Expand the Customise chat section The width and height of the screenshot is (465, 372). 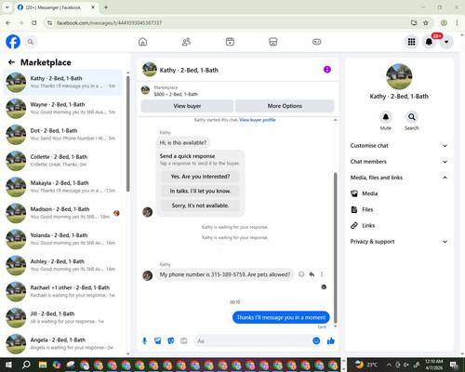coord(399,146)
